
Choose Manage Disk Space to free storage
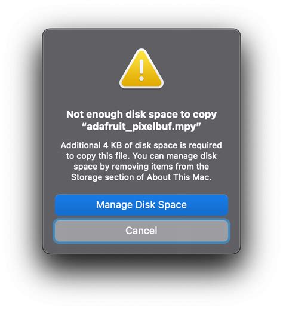[x=141, y=205]
